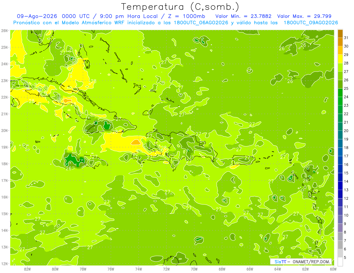This screenshot has height=273, width=354.
Task: Click the latitude axis label '13N'
Action: 4,247
